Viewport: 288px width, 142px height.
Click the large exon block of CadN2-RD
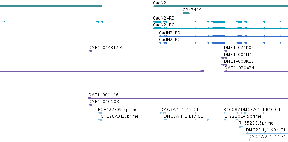pyautogui.click(x=218, y=22)
